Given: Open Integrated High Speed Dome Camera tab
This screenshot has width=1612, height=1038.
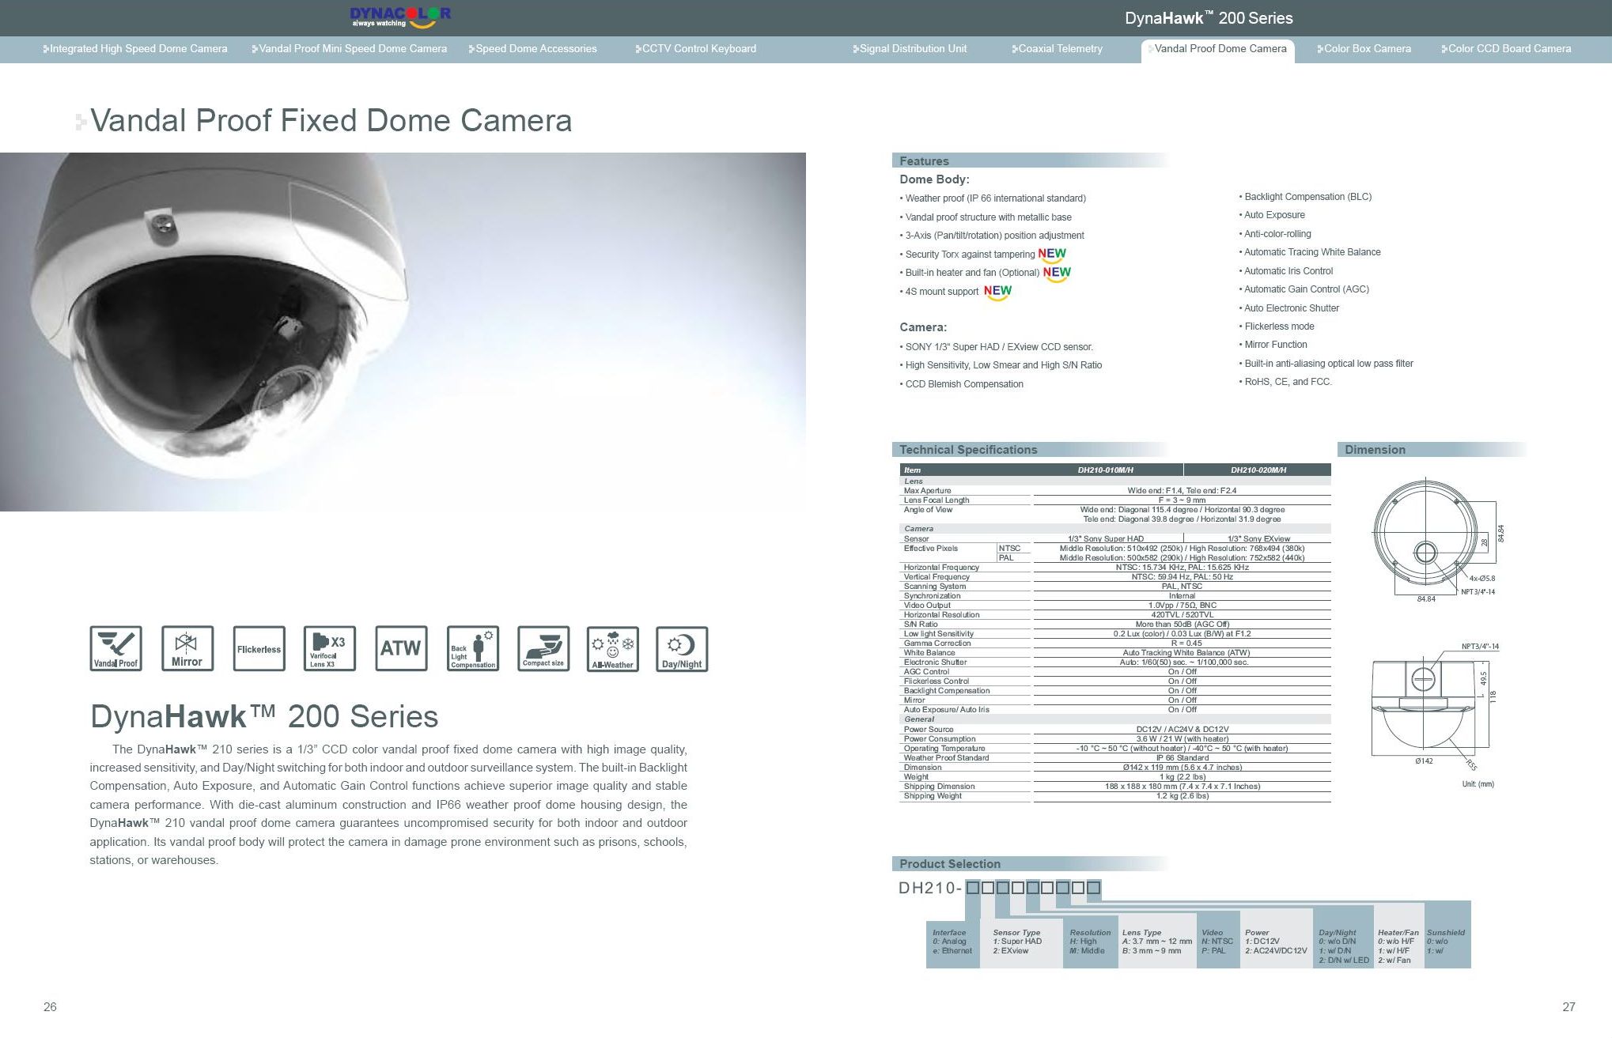Looking at the screenshot, I should 135,49.
